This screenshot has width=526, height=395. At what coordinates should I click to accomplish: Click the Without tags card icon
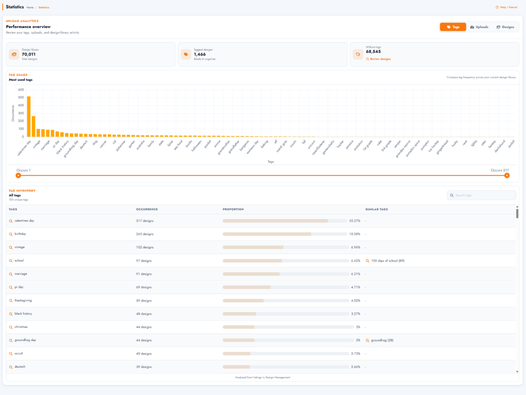pyautogui.click(x=358, y=54)
